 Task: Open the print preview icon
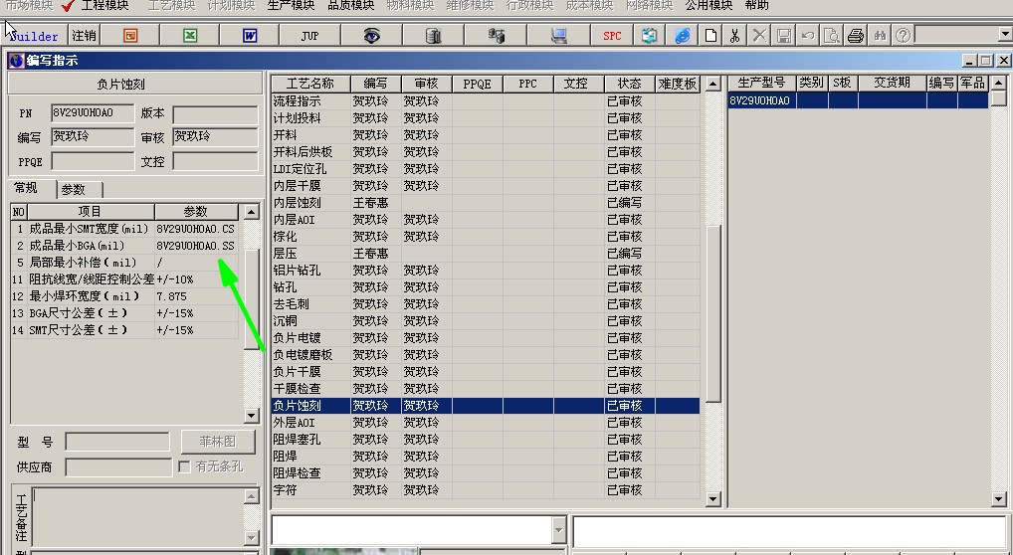[832, 36]
